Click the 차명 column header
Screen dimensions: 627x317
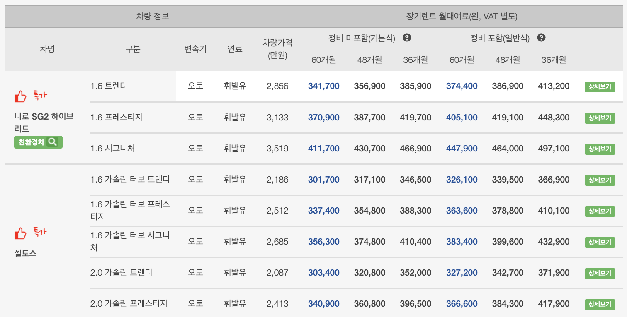click(47, 49)
